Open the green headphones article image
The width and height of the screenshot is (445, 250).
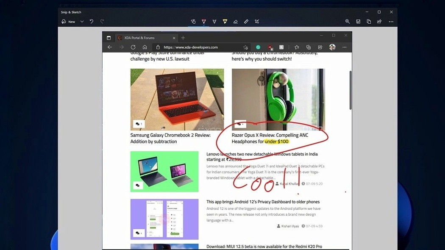pos(278,99)
